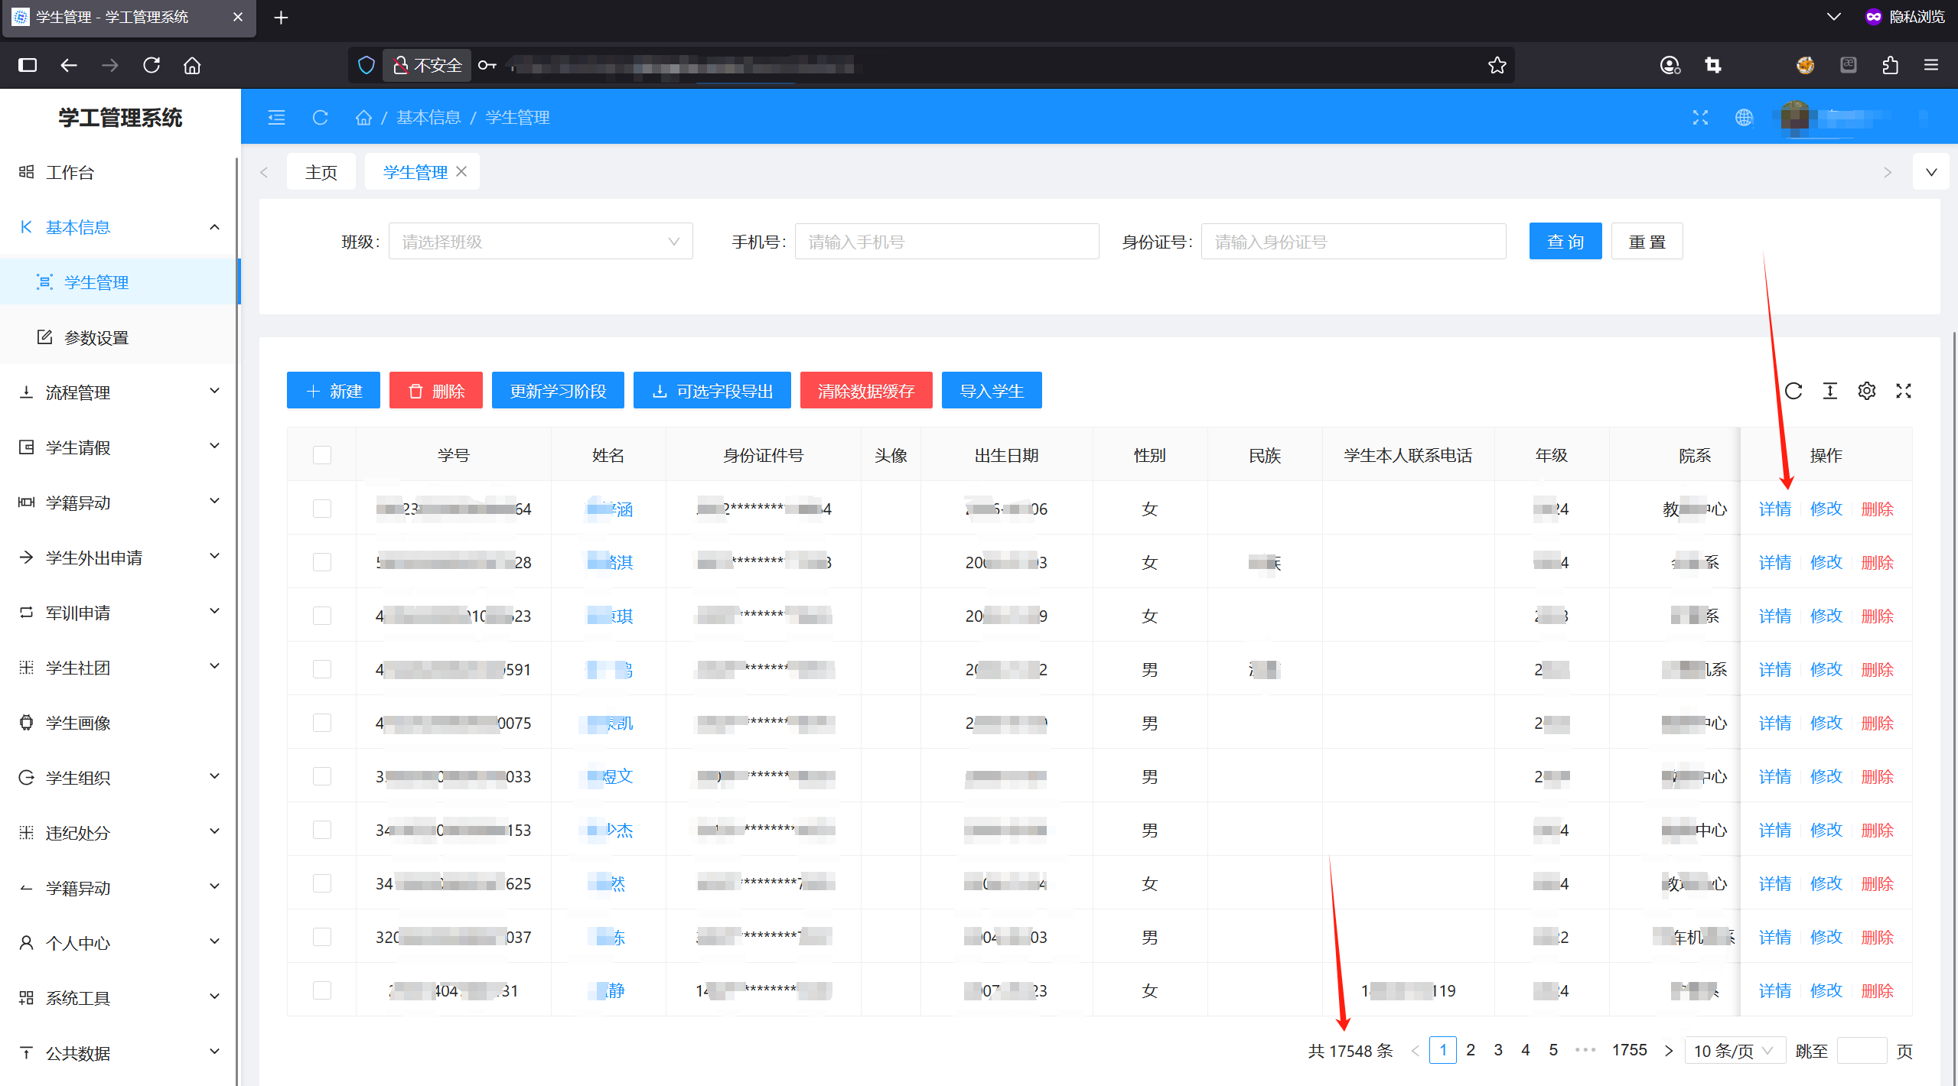Click the 手机号 input field
Viewport: 1958px width, 1086px height.
tap(946, 242)
